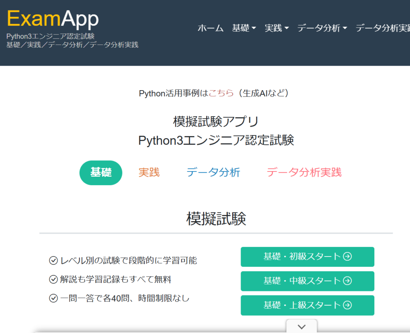410x333 pixels.
Task: Open データ分析実践 item in top navigation bar
Action: click(x=382, y=28)
